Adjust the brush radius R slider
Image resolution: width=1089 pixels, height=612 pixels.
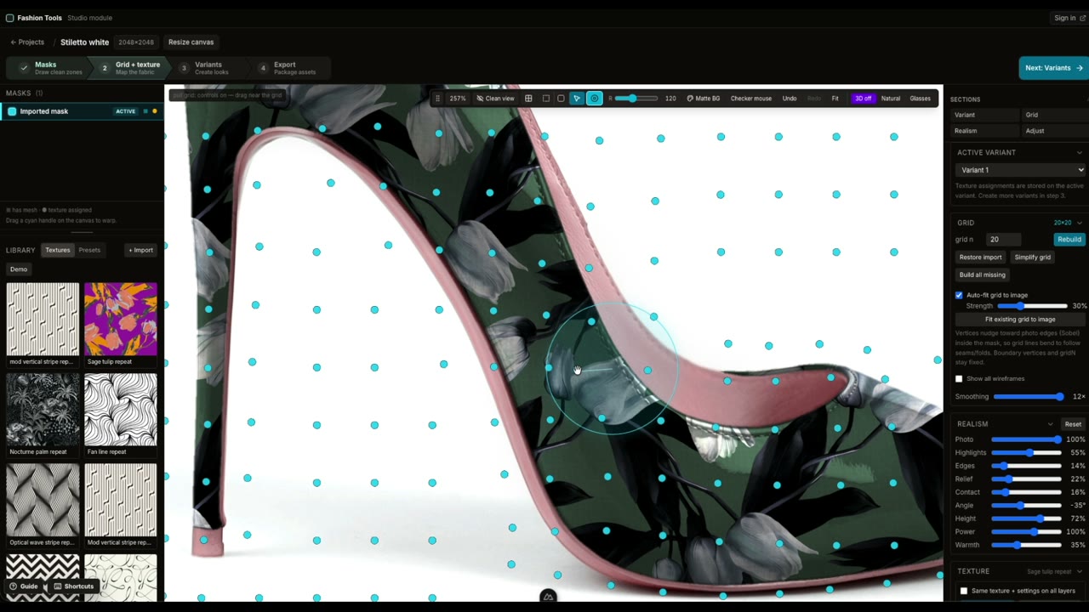(636, 99)
